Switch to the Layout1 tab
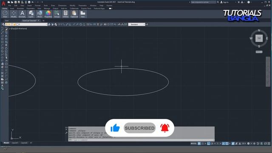The height and width of the screenshot is (153, 272). (x=15, y=143)
